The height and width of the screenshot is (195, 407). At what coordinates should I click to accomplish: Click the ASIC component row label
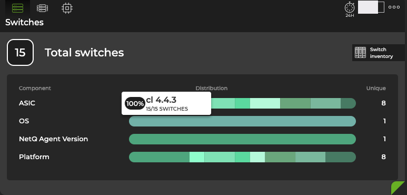click(x=27, y=103)
